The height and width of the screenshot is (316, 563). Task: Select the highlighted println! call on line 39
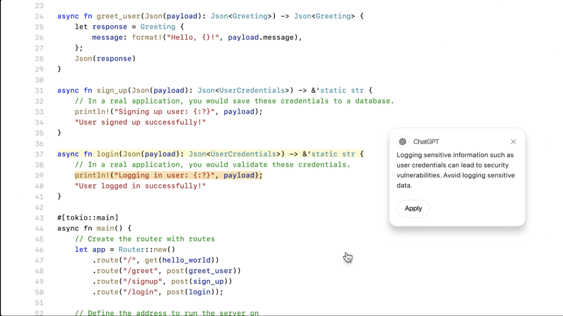click(x=169, y=175)
